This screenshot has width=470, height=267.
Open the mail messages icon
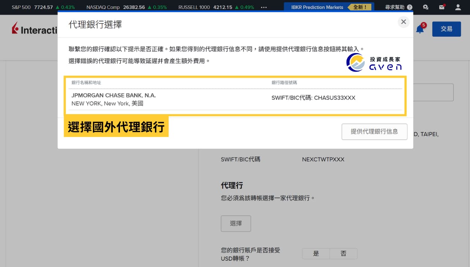pos(442,7)
